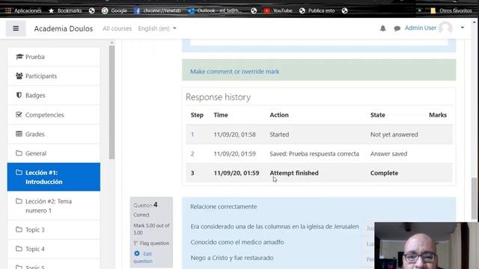Click the Admin User avatar picture
The image size is (479, 269).
click(445, 28)
